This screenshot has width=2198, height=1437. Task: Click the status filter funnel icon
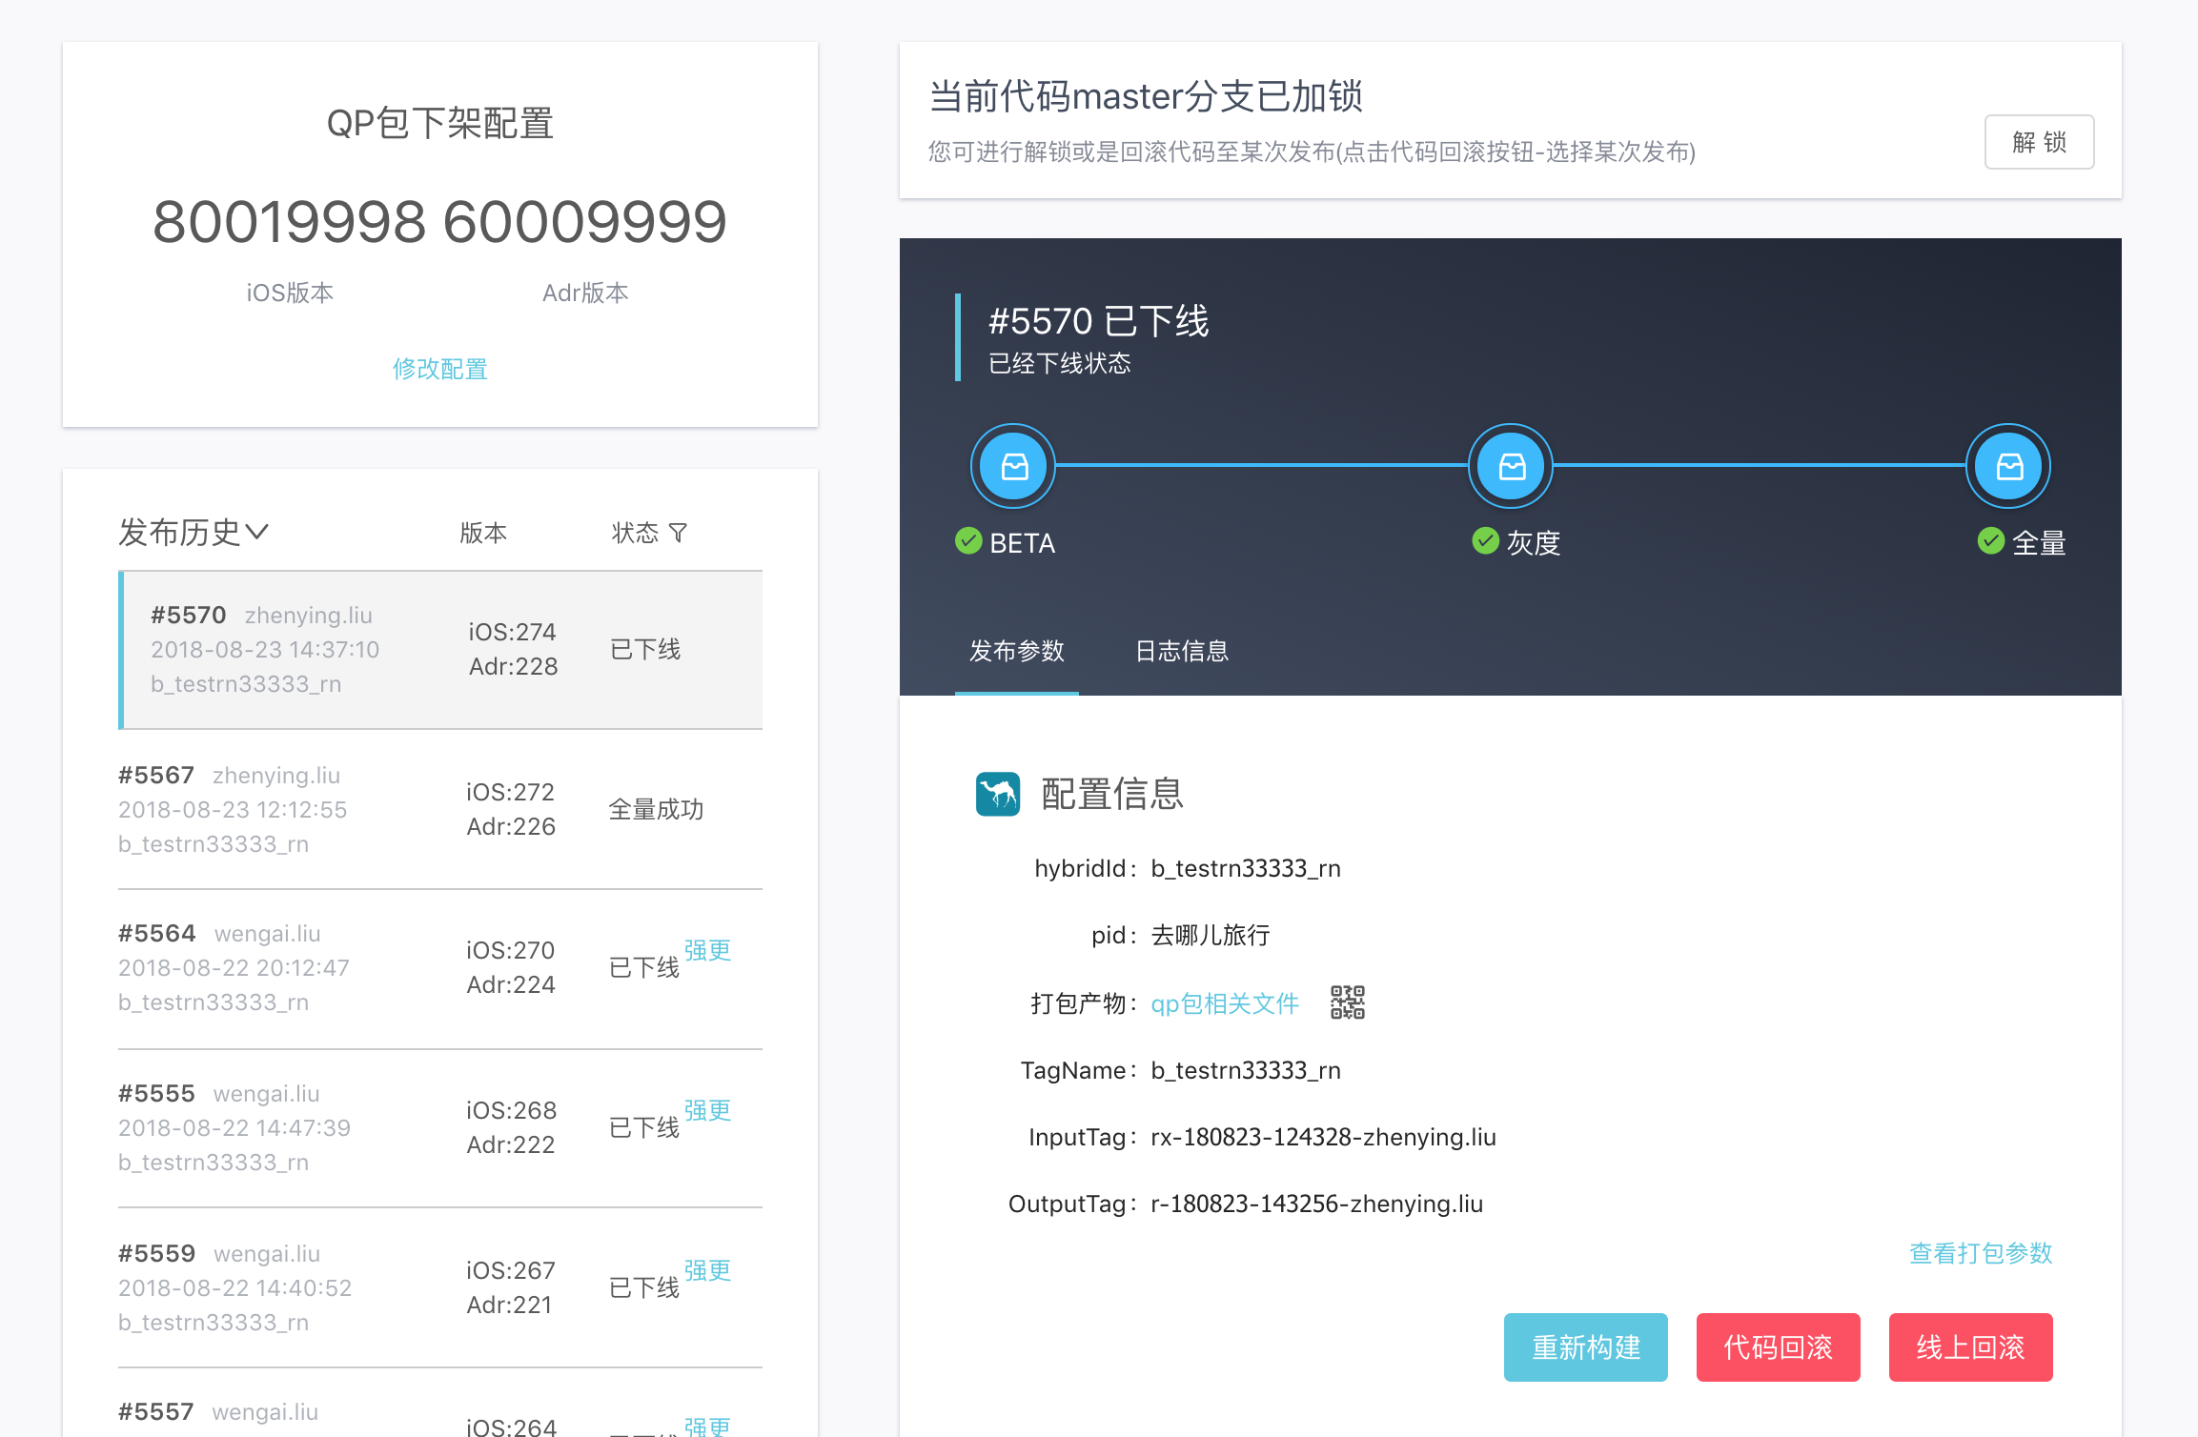point(678,533)
